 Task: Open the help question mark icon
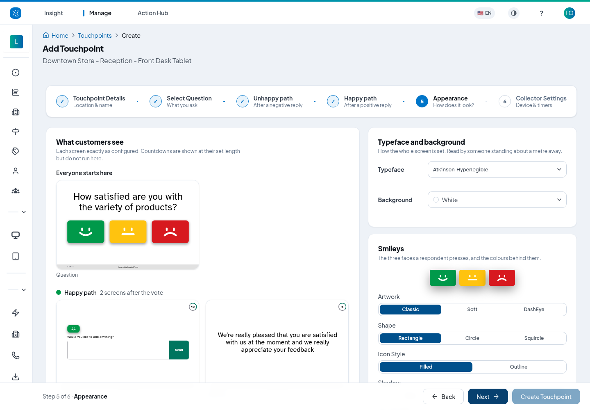pos(542,13)
